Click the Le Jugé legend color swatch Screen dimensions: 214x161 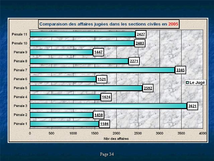187,83
